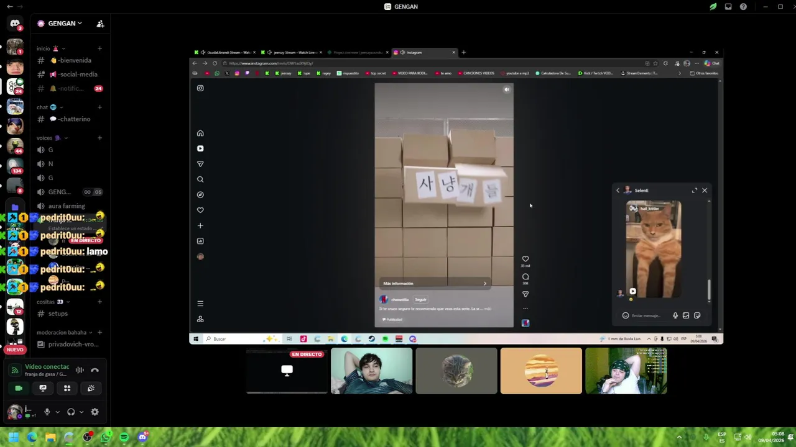Collapse the moderacion bahaha category
The image size is (796, 447).
coord(65,333)
